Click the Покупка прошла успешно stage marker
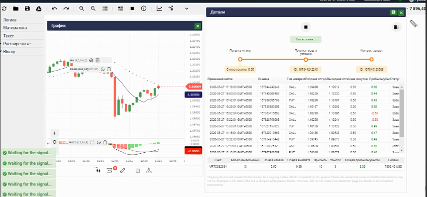Image resolution: width=427 pixels, height=197 pixels. 306,60
